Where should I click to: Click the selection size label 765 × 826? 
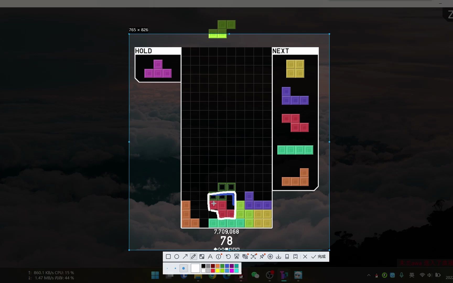[x=138, y=30]
